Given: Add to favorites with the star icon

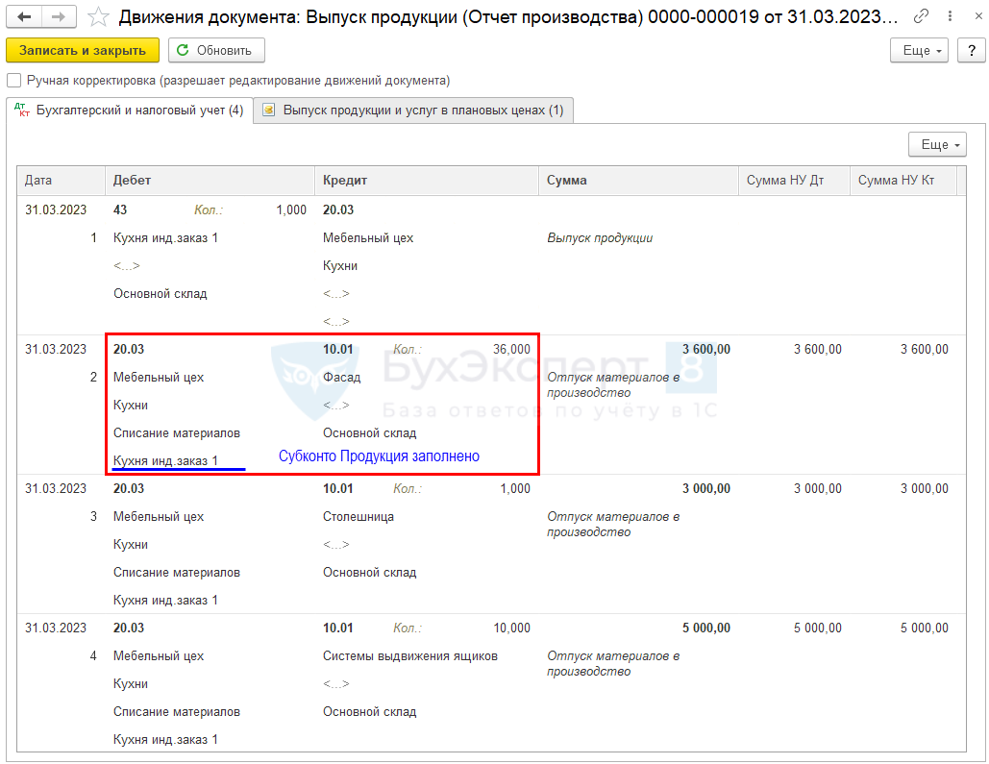Looking at the screenshot, I should (98, 17).
